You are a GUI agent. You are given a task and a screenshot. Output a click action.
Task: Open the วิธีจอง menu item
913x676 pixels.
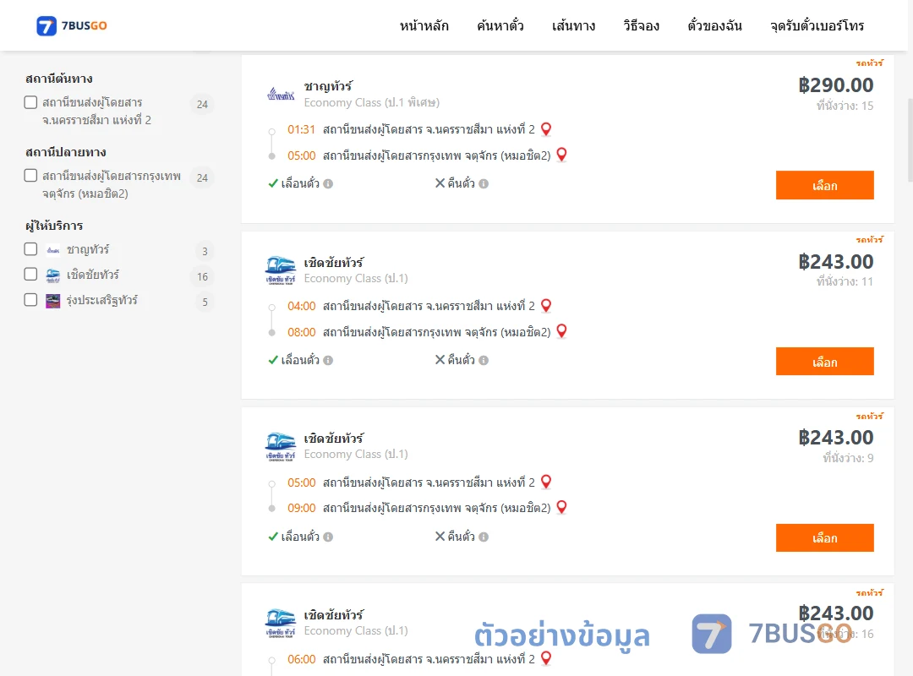pos(641,25)
